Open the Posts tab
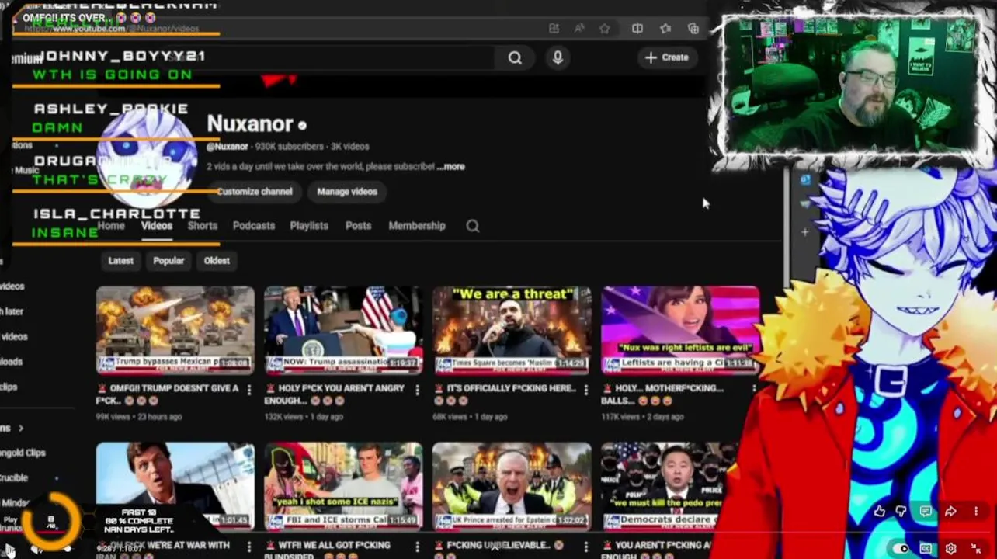 pyautogui.click(x=358, y=226)
